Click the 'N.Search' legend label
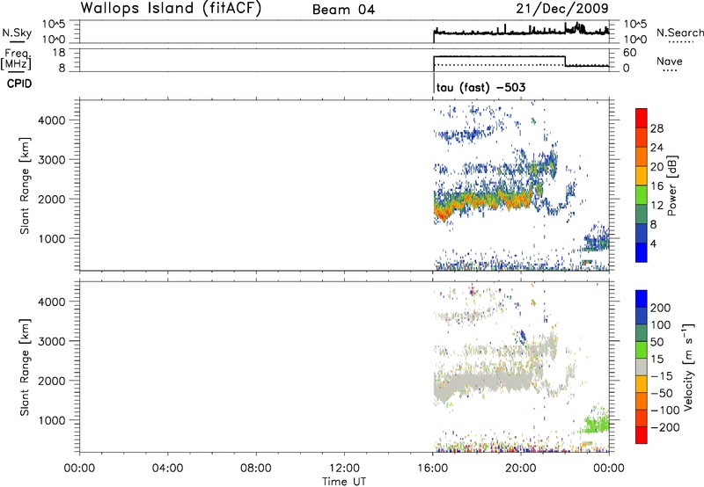The image size is (704, 487). pos(679,33)
